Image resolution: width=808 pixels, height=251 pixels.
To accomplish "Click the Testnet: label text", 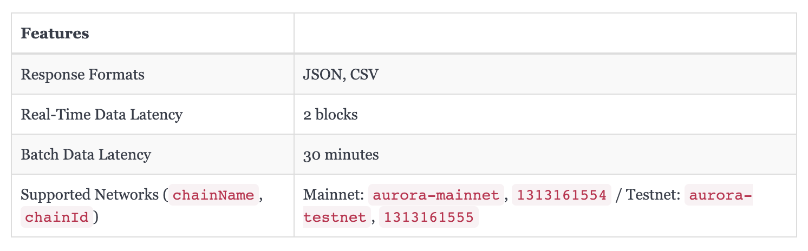I will pyautogui.click(x=653, y=194).
